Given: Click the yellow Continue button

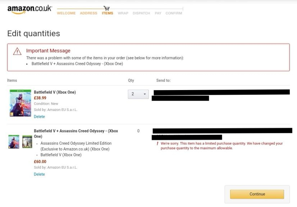Looking at the screenshot, I should [257, 194].
